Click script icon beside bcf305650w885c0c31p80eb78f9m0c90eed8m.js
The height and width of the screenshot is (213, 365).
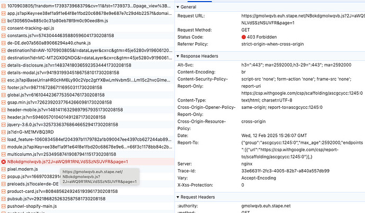(4, 21)
